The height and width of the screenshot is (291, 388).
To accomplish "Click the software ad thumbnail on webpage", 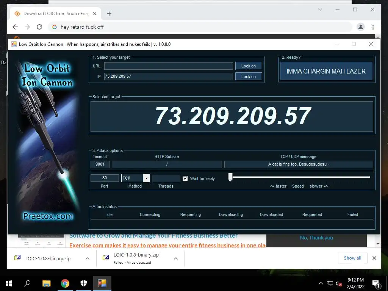I will (x=41, y=241).
